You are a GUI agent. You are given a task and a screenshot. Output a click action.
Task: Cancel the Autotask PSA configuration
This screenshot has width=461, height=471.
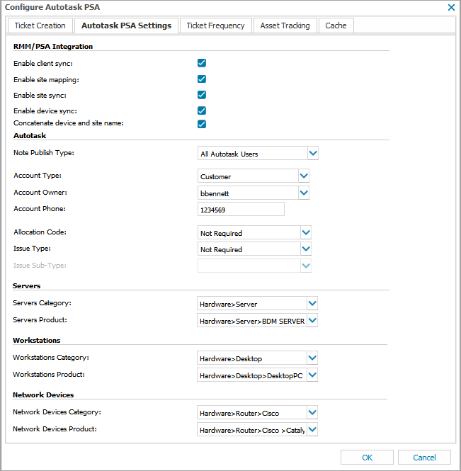point(424,457)
